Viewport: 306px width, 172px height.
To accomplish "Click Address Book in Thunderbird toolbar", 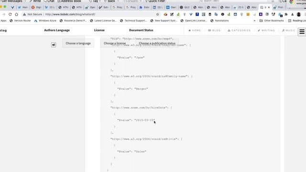I will (69, 1).
